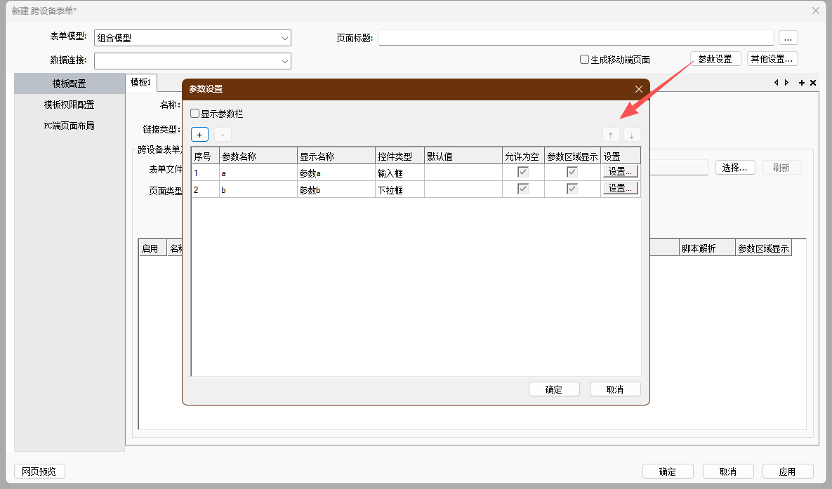Switch to PC端页面布局 section
Screen dimensions: 832x489
click(69, 126)
